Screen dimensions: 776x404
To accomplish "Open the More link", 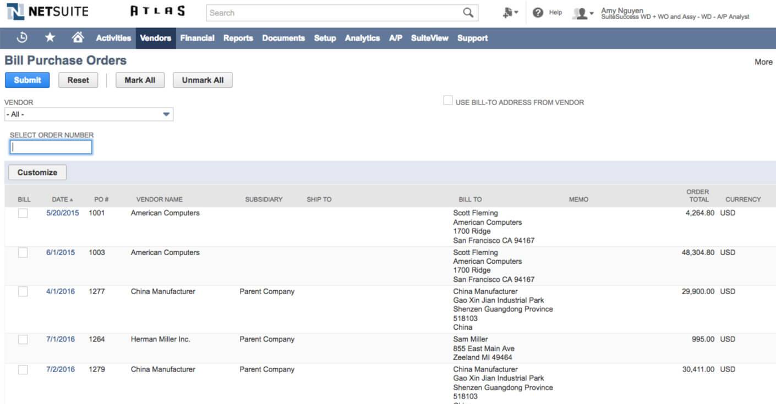I will (763, 62).
